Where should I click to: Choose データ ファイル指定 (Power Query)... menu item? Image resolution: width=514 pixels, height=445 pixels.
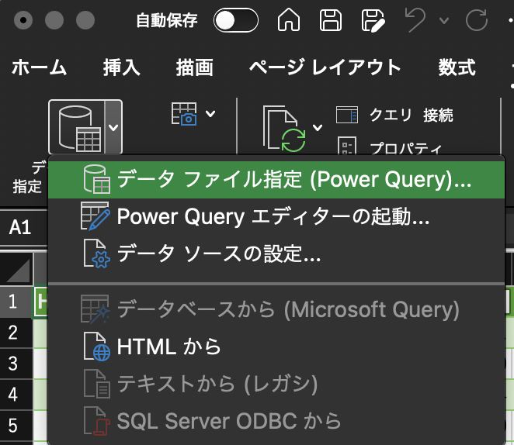(276, 180)
